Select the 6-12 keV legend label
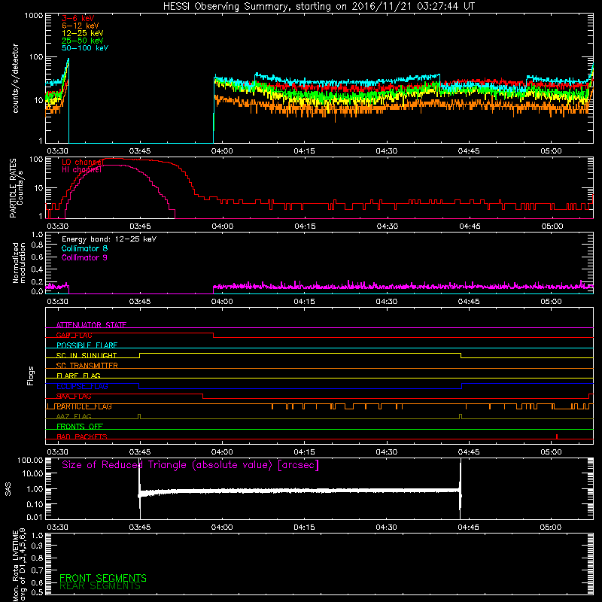 (81, 26)
